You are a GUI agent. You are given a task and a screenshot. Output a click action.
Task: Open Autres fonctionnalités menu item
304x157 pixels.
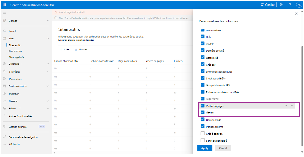tap(20, 116)
